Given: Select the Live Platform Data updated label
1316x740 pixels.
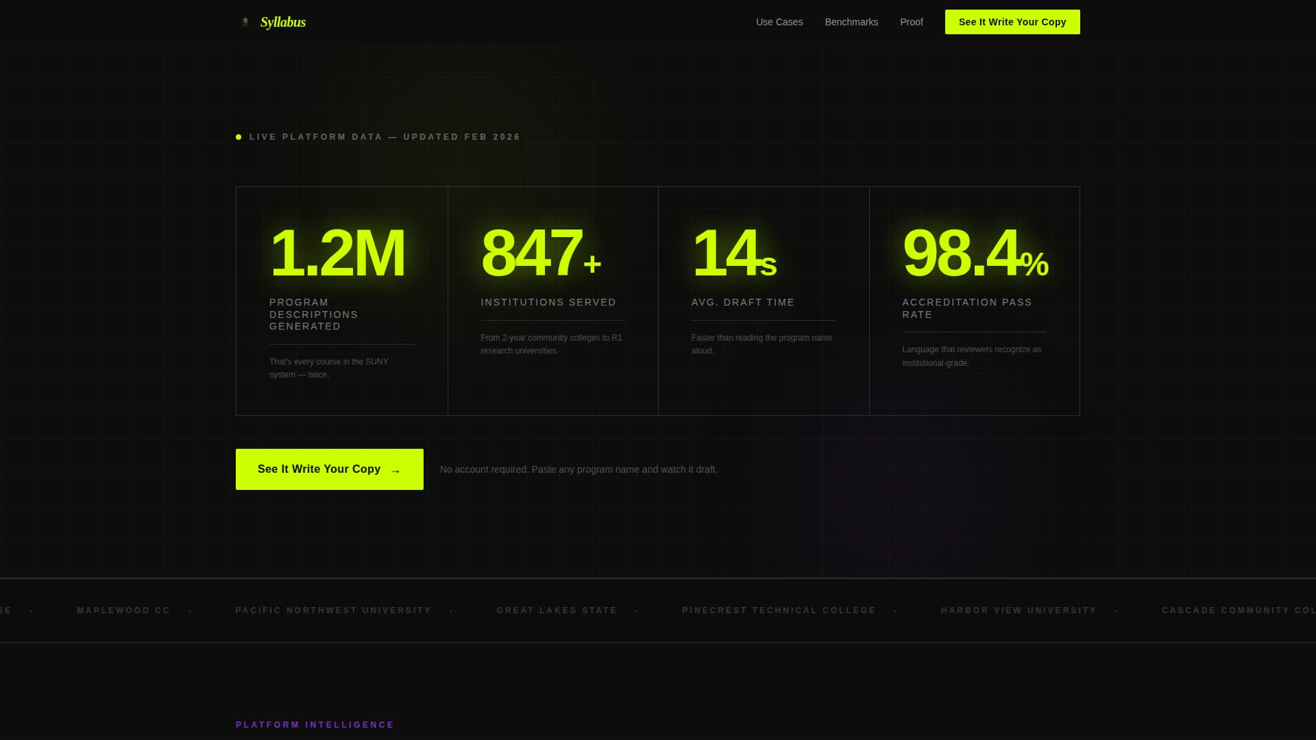Looking at the screenshot, I should (x=385, y=137).
